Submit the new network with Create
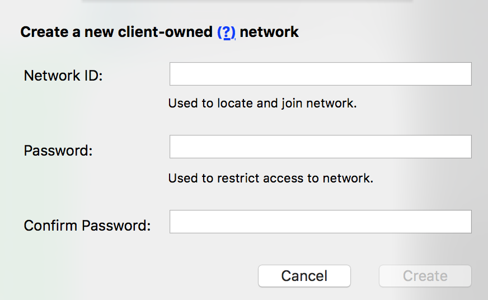The height and width of the screenshot is (300, 488). pyautogui.click(x=425, y=276)
